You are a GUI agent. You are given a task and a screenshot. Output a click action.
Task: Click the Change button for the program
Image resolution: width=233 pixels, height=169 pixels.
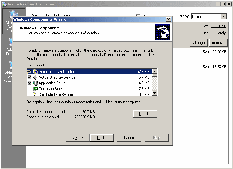click(x=198, y=43)
